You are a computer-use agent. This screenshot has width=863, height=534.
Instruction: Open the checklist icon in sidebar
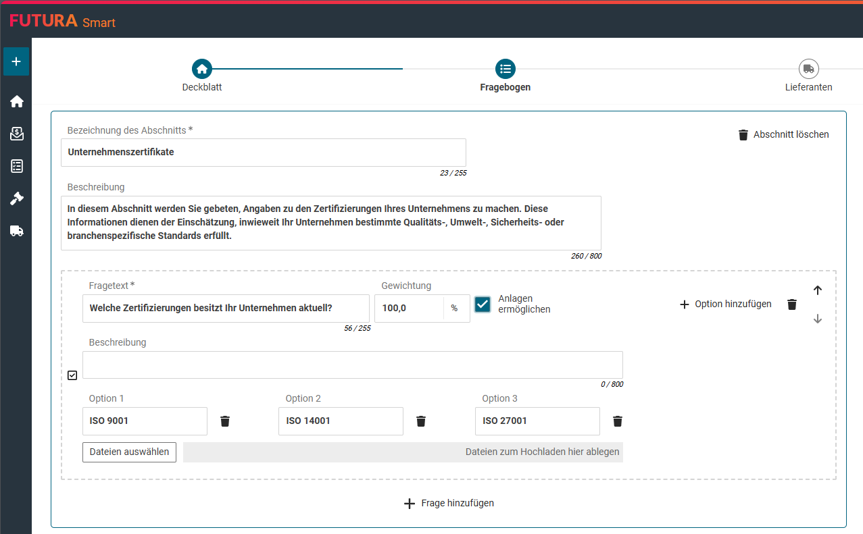pyautogui.click(x=17, y=166)
